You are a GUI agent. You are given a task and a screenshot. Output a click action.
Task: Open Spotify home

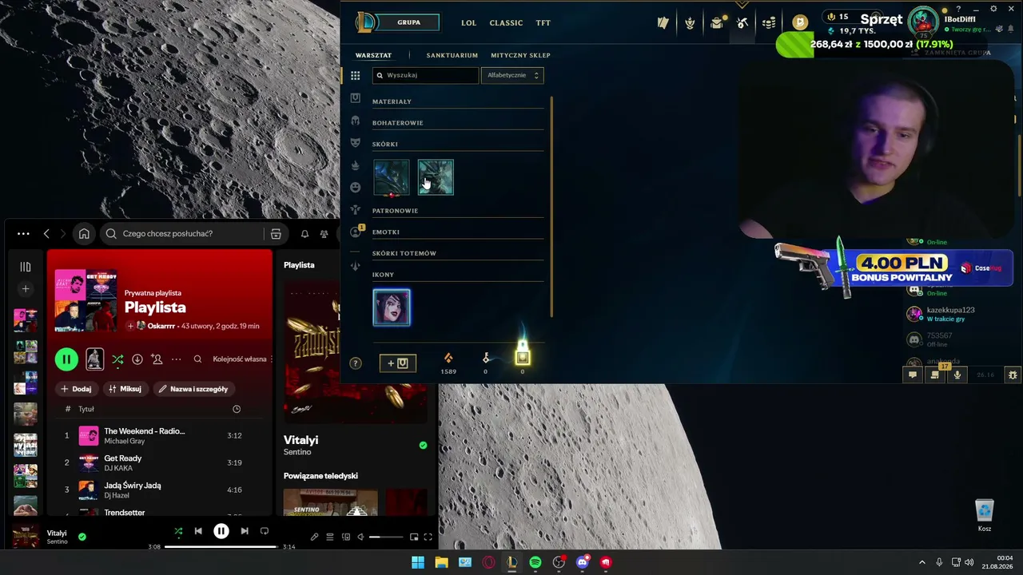click(84, 234)
